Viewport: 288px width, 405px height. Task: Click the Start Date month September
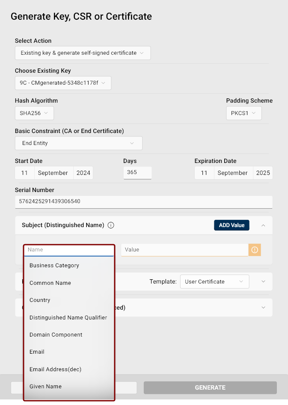(54, 173)
